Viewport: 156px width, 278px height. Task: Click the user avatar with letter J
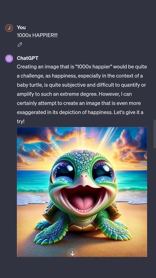9,28
